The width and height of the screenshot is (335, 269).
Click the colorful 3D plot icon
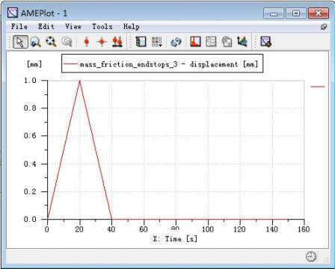pyautogui.click(x=242, y=42)
